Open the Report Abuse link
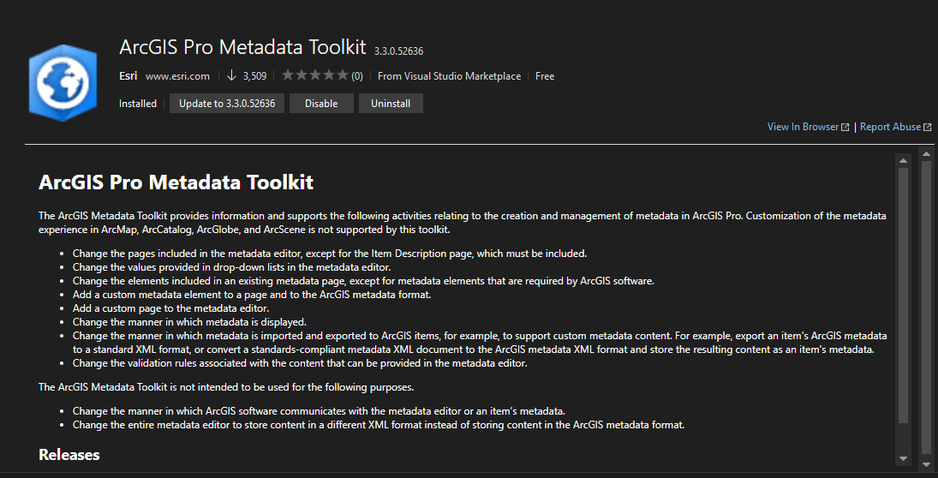The width and height of the screenshot is (938, 478). tap(890, 127)
